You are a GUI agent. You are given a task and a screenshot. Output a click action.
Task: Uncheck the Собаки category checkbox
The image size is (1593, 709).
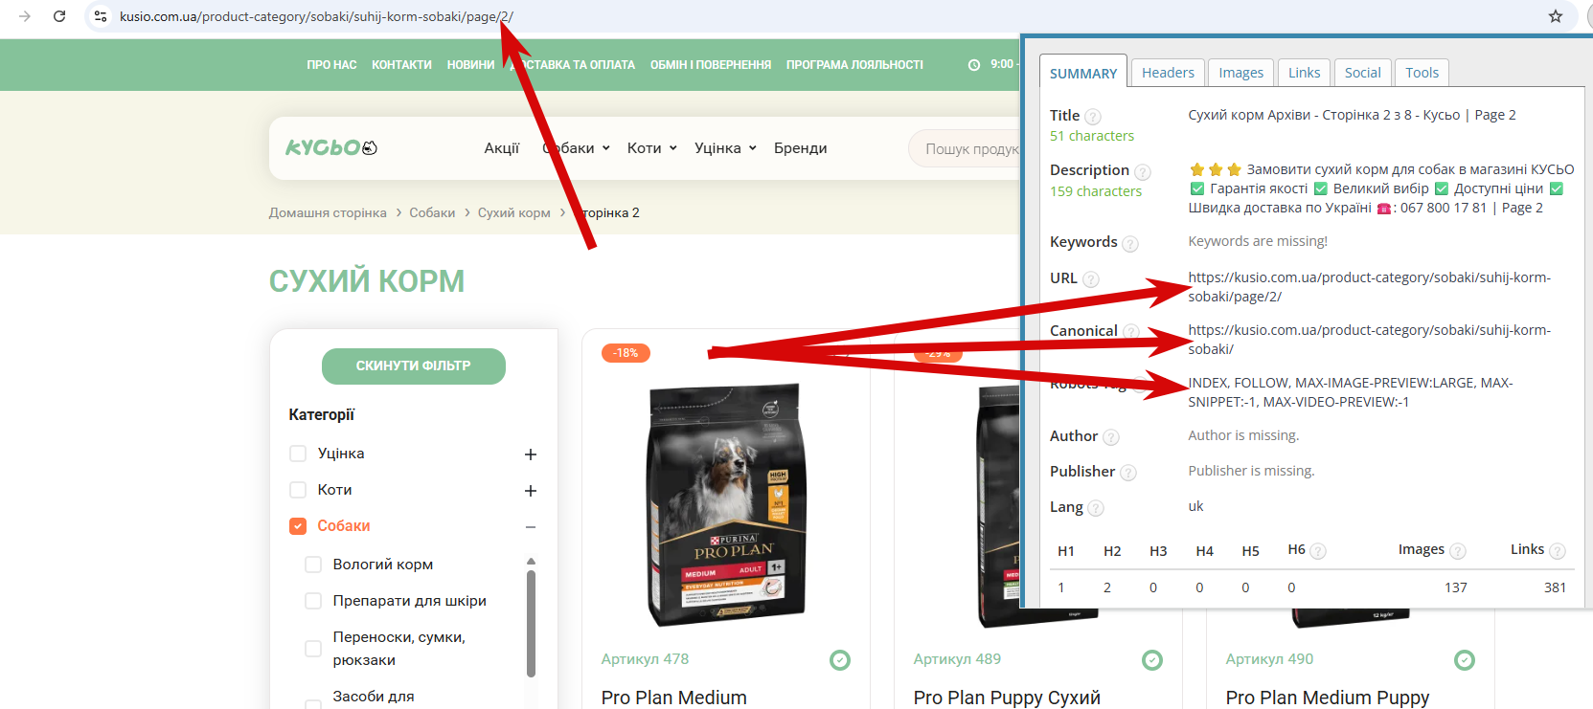(x=298, y=526)
